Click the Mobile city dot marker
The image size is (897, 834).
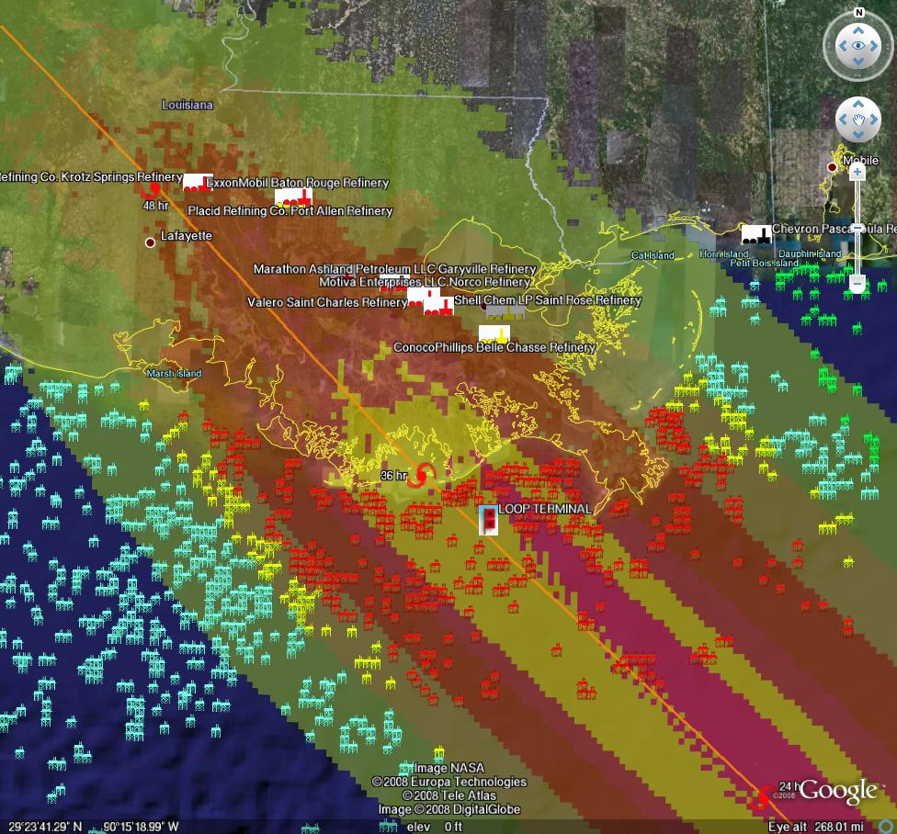pyautogui.click(x=832, y=167)
